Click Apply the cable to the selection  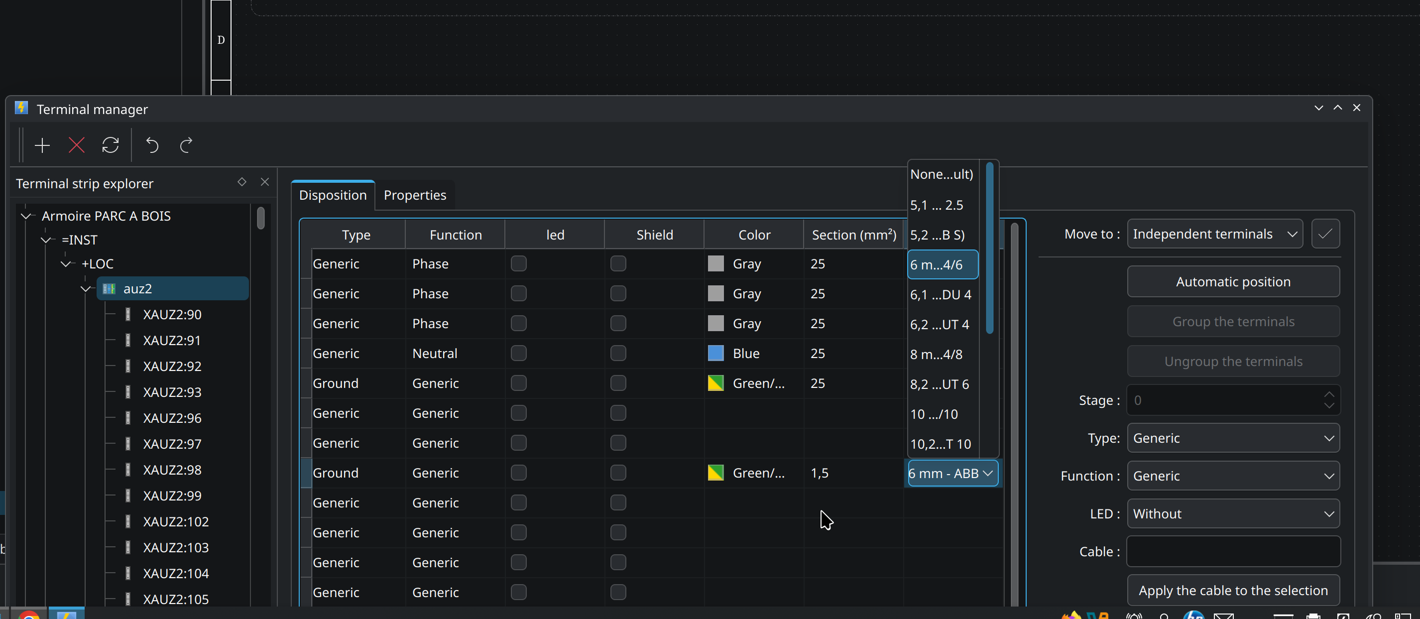(1233, 590)
